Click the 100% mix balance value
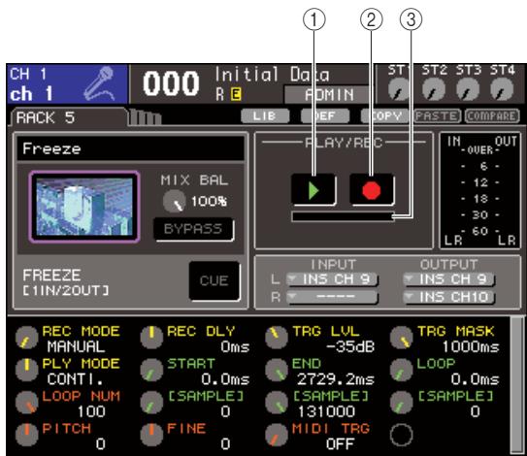The image size is (527, 456). (209, 201)
